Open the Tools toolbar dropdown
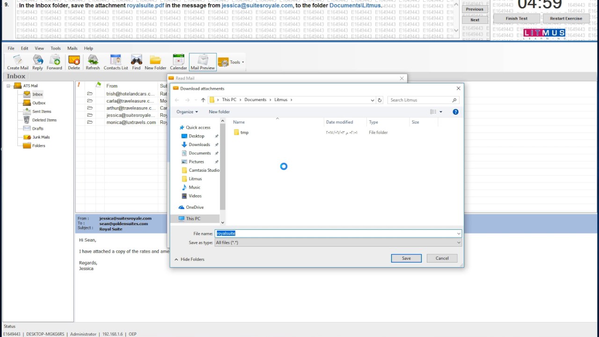This screenshot has height=337, width=599. [231, 62]
